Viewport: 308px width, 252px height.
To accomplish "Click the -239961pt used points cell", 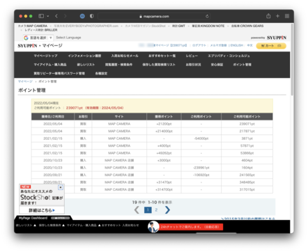I will click(201, 168).
